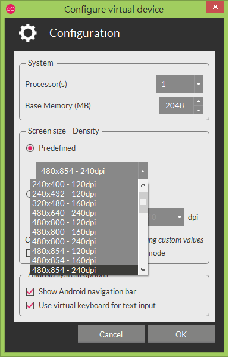Click the Base Memory value field

point(177,105)
